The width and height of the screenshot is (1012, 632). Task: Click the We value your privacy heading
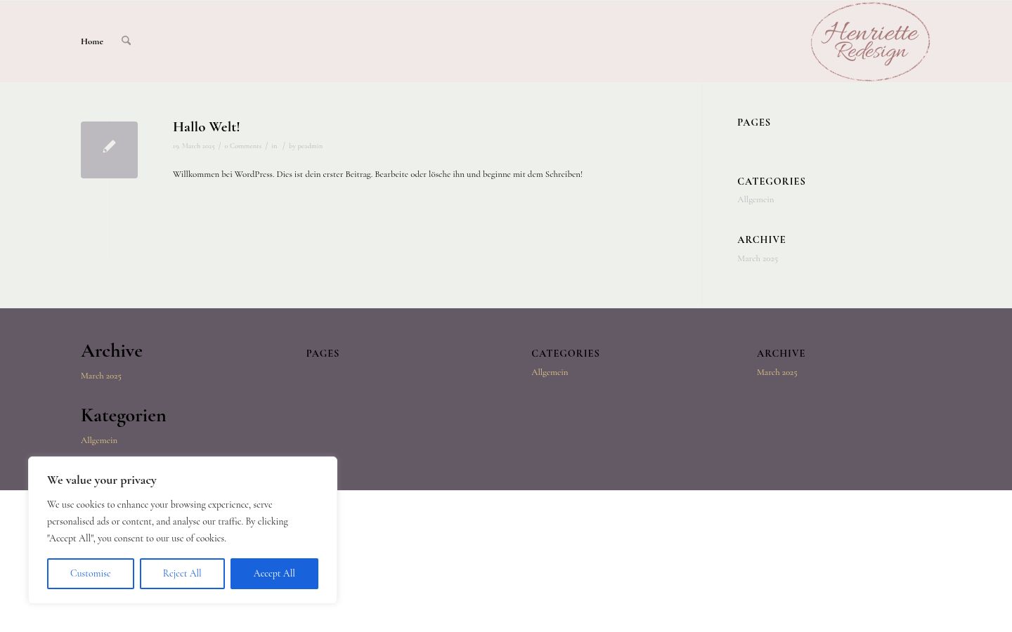pos(102,480)
